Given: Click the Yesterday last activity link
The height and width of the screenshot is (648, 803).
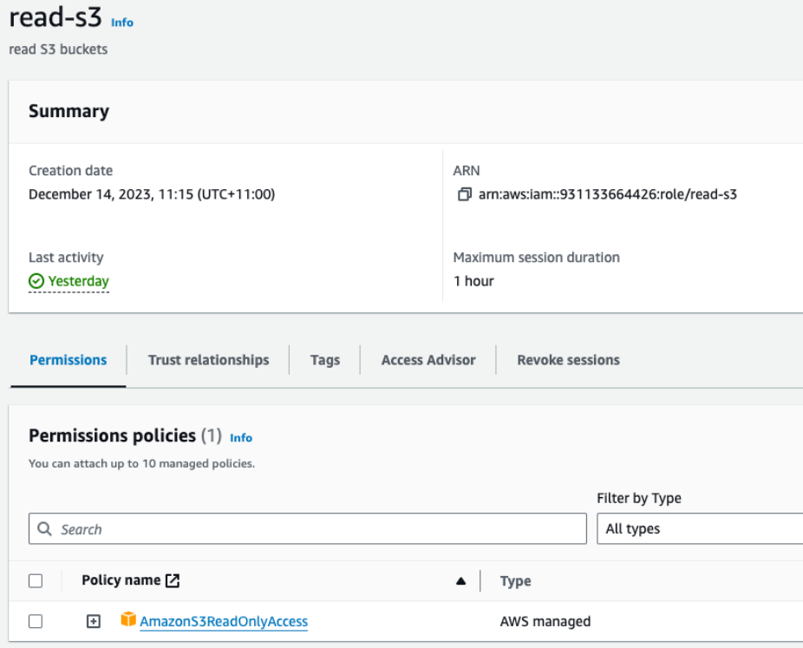Looking at the screenshot, I should tap(78, 281).
